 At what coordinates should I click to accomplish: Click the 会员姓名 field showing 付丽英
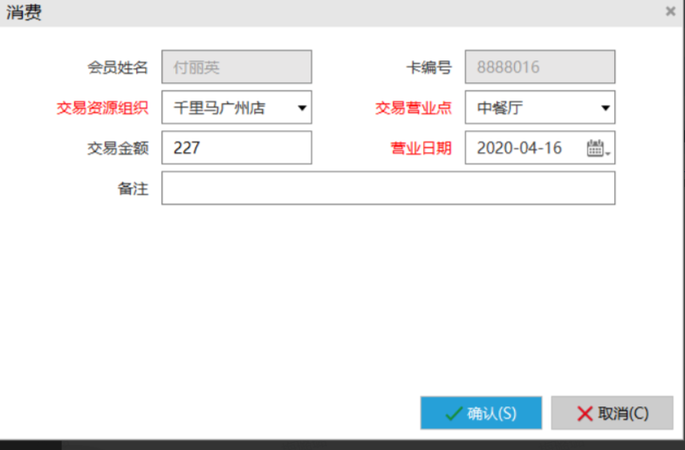click(x=236, y=67)
